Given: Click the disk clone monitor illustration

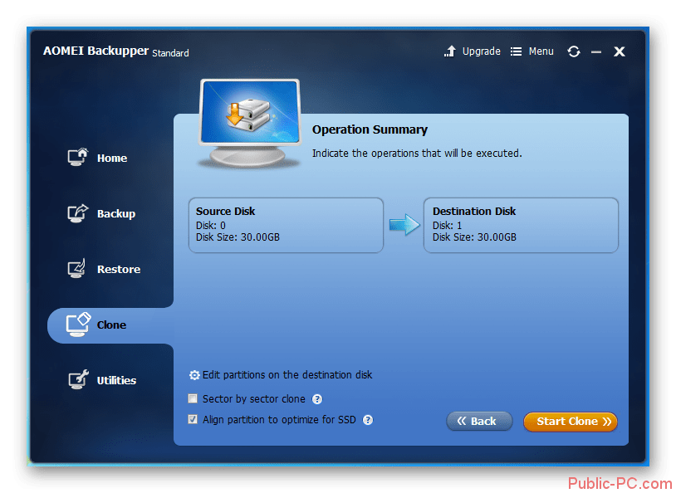Looking at the screenshot, I should [249, 124].
